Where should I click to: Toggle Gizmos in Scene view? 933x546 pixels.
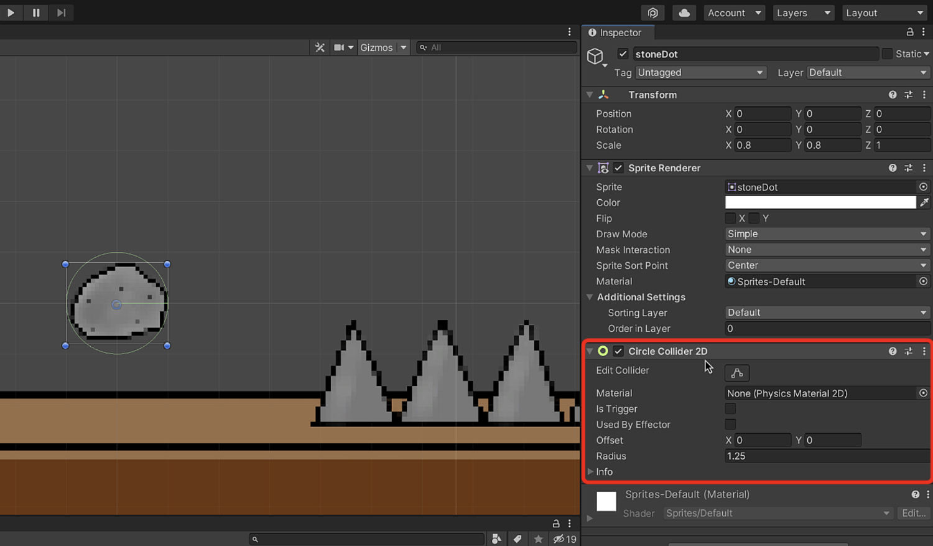376,47
